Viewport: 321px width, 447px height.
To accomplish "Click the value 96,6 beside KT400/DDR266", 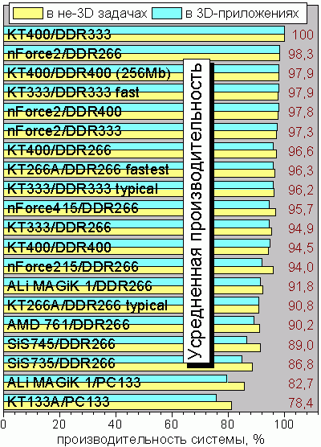I will point(301,151).
